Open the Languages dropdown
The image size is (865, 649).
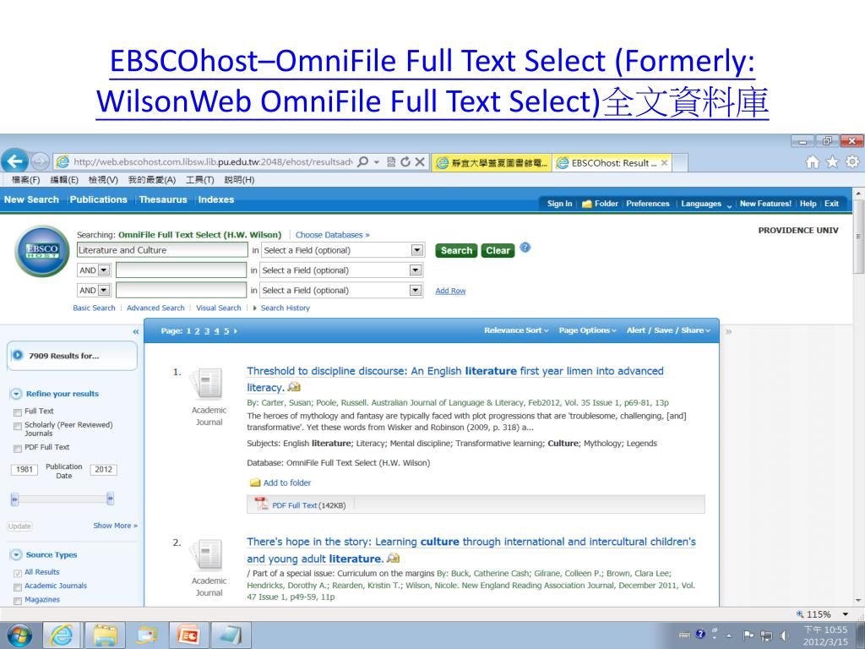coord(706,204)
